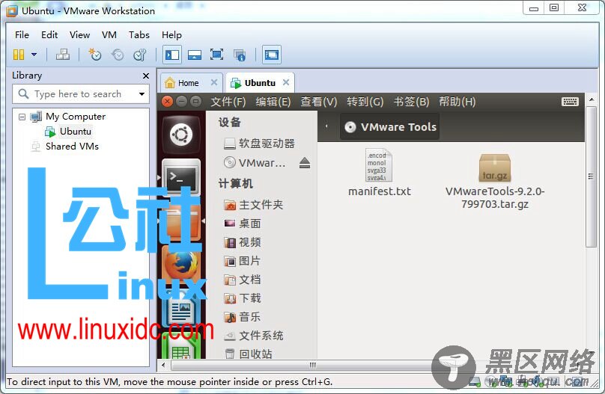Close the Home tab
605x394 pixels.
point(214,82)
